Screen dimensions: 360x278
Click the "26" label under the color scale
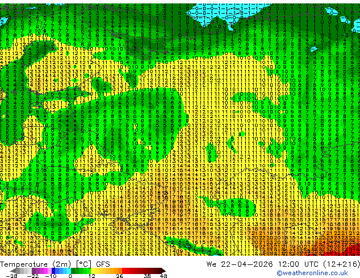[x=119, y=276]
